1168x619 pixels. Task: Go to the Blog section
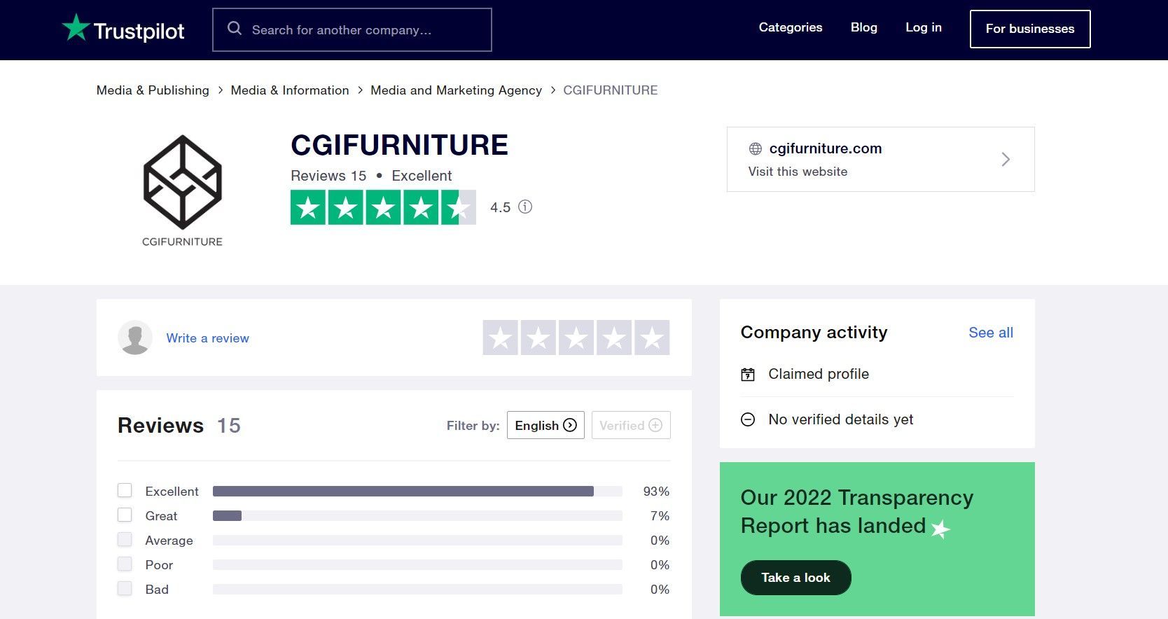(863, 27)
